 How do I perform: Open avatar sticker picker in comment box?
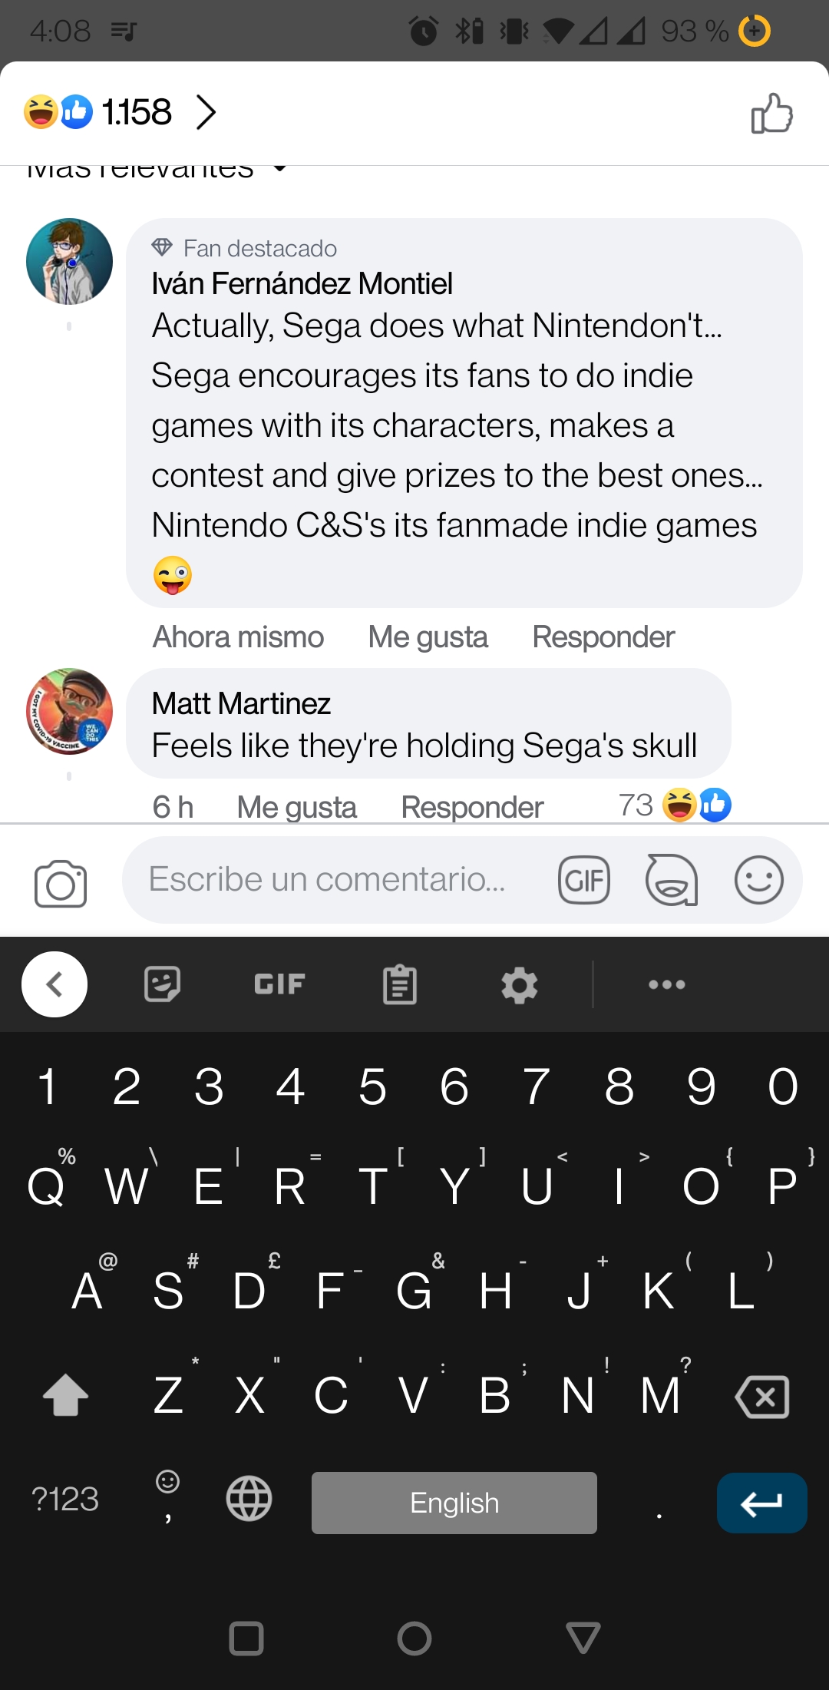[672, 880]
